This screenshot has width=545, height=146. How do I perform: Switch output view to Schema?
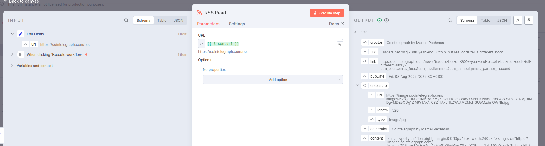[x=467, y=20]
